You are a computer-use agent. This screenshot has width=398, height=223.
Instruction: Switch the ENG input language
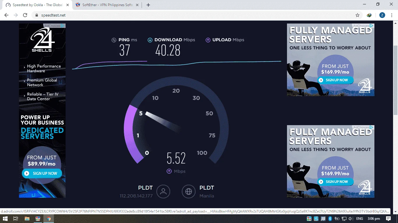pos(360,219)
